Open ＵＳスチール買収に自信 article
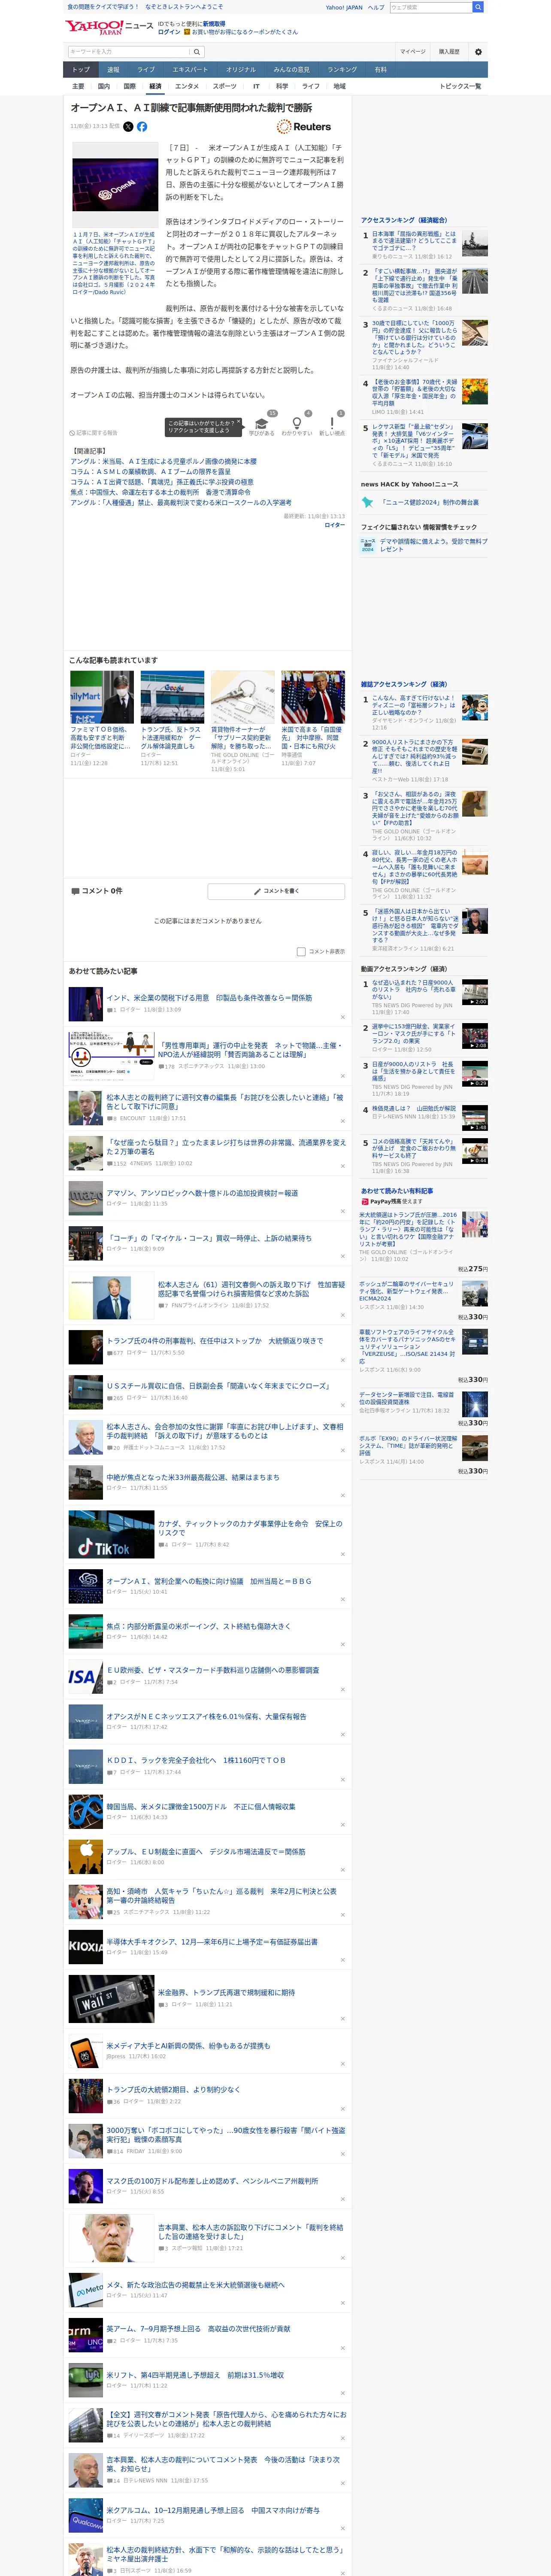The image size is (551, 2576). (x=218, y=1386)
